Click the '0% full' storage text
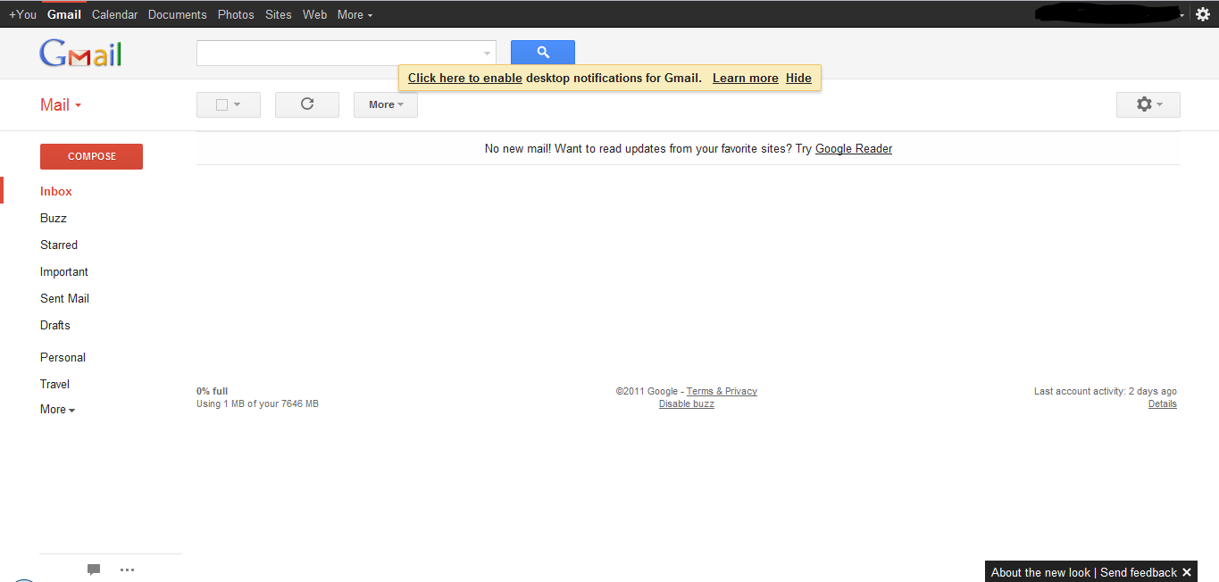 click(x=213, y=391)
